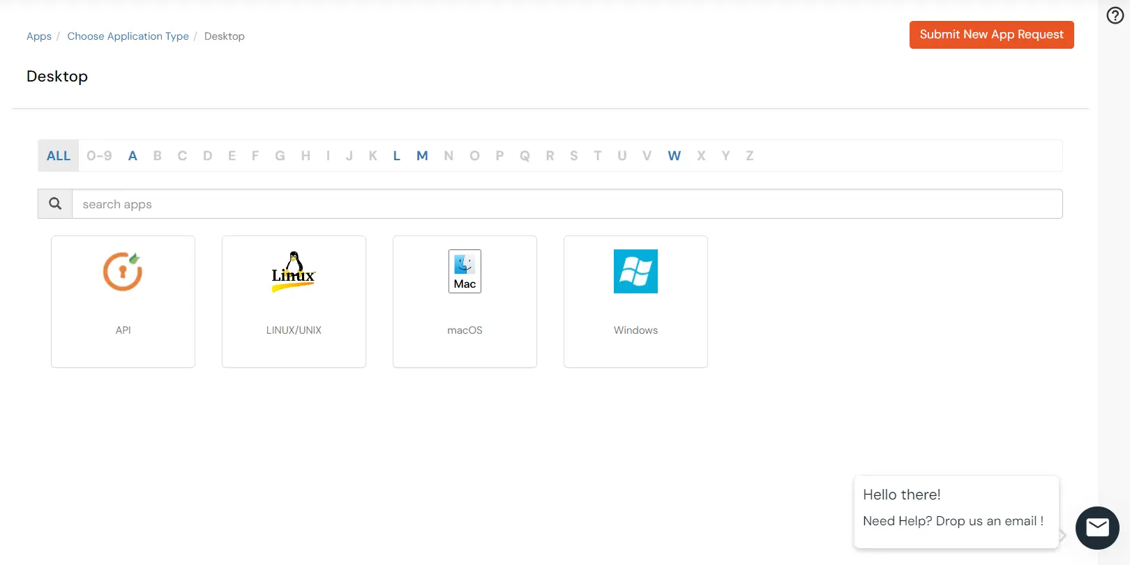This screenshot has width=1130, height=565.
Task: Select the 0-9 filter
Action: click(99, 156)
